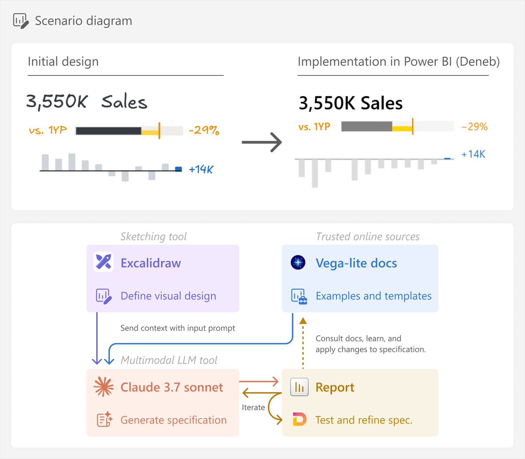Click the Excalidraw logo icon
The height and width of the screenshot is (459, 525).
[104, 262]
